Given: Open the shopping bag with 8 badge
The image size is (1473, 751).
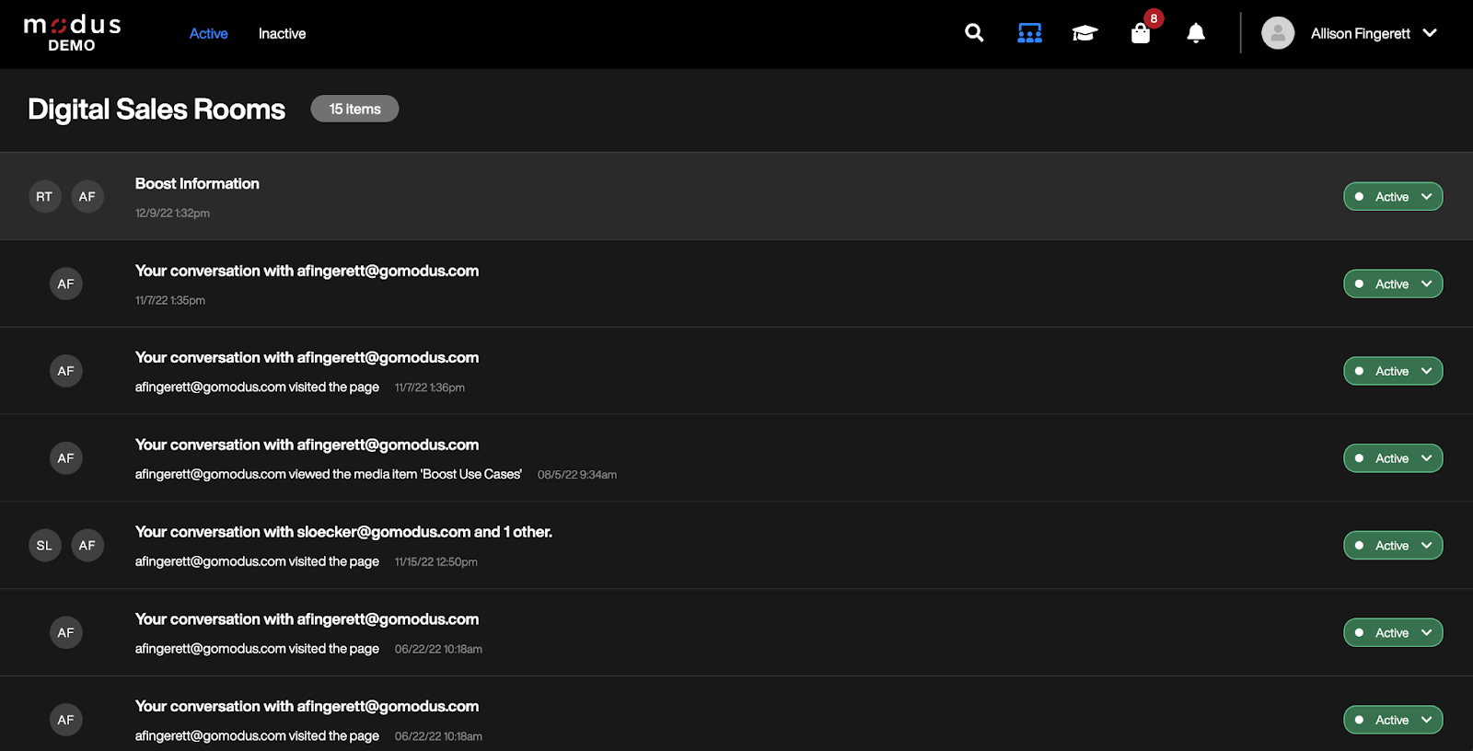Looking at the screenshot, I should pyautogui.click(x=1141, y=33).
